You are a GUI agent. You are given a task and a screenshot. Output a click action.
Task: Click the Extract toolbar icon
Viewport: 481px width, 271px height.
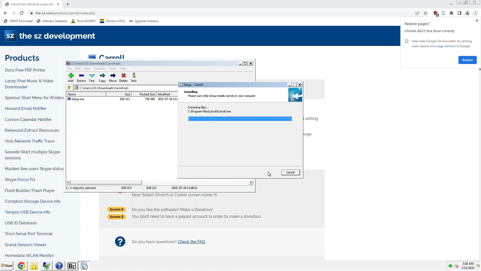click(81, 77)
